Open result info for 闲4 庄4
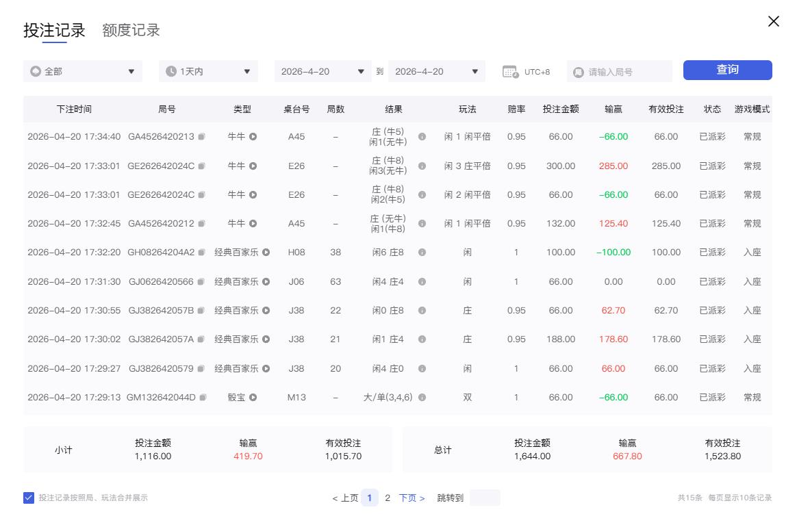 pos(422,281)
